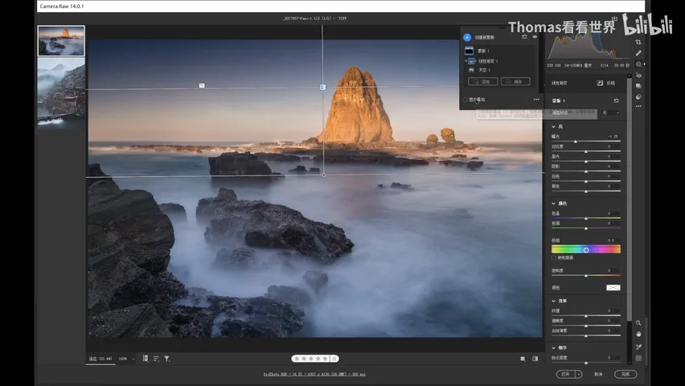Click the sky mask pin on the image

202,86
